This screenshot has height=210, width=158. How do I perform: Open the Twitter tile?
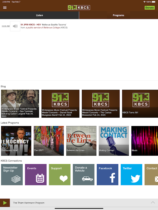point(131,175)
